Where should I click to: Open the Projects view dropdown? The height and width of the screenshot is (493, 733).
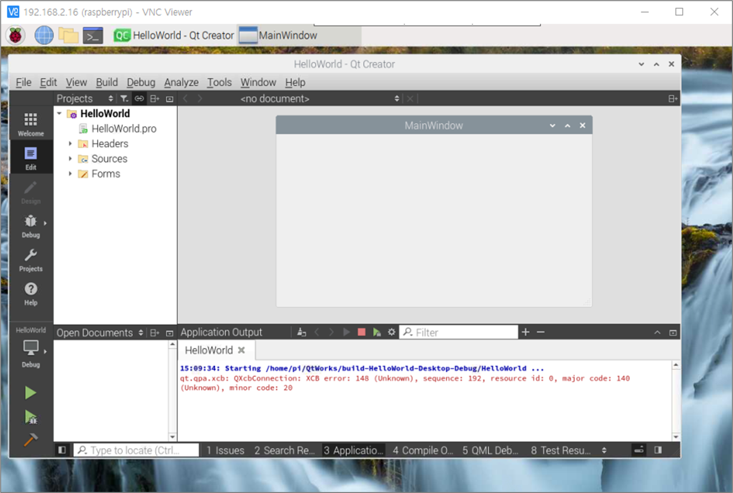tap(85, 98)
